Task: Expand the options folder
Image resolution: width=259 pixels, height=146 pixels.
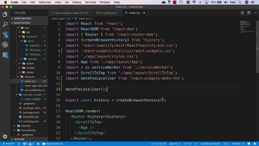Action: pyautogui.click(x=29, y=59)
